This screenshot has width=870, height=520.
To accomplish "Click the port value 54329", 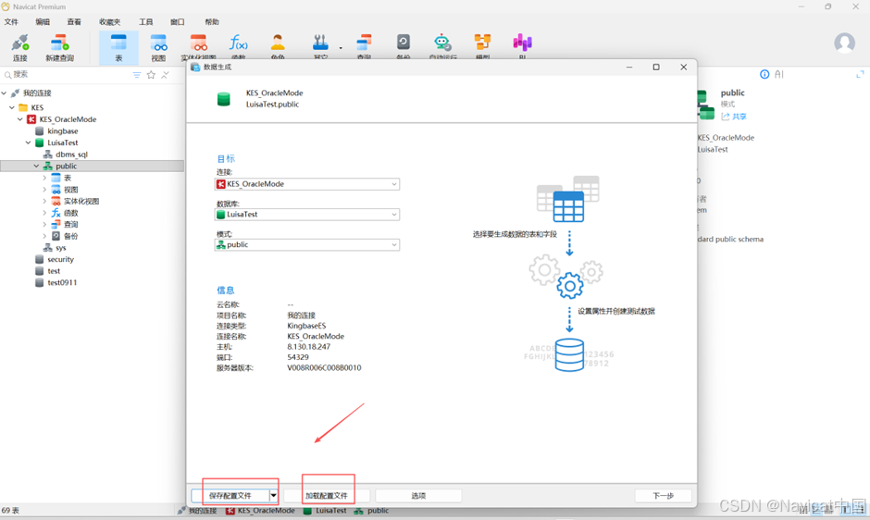I will coord(298,357).
